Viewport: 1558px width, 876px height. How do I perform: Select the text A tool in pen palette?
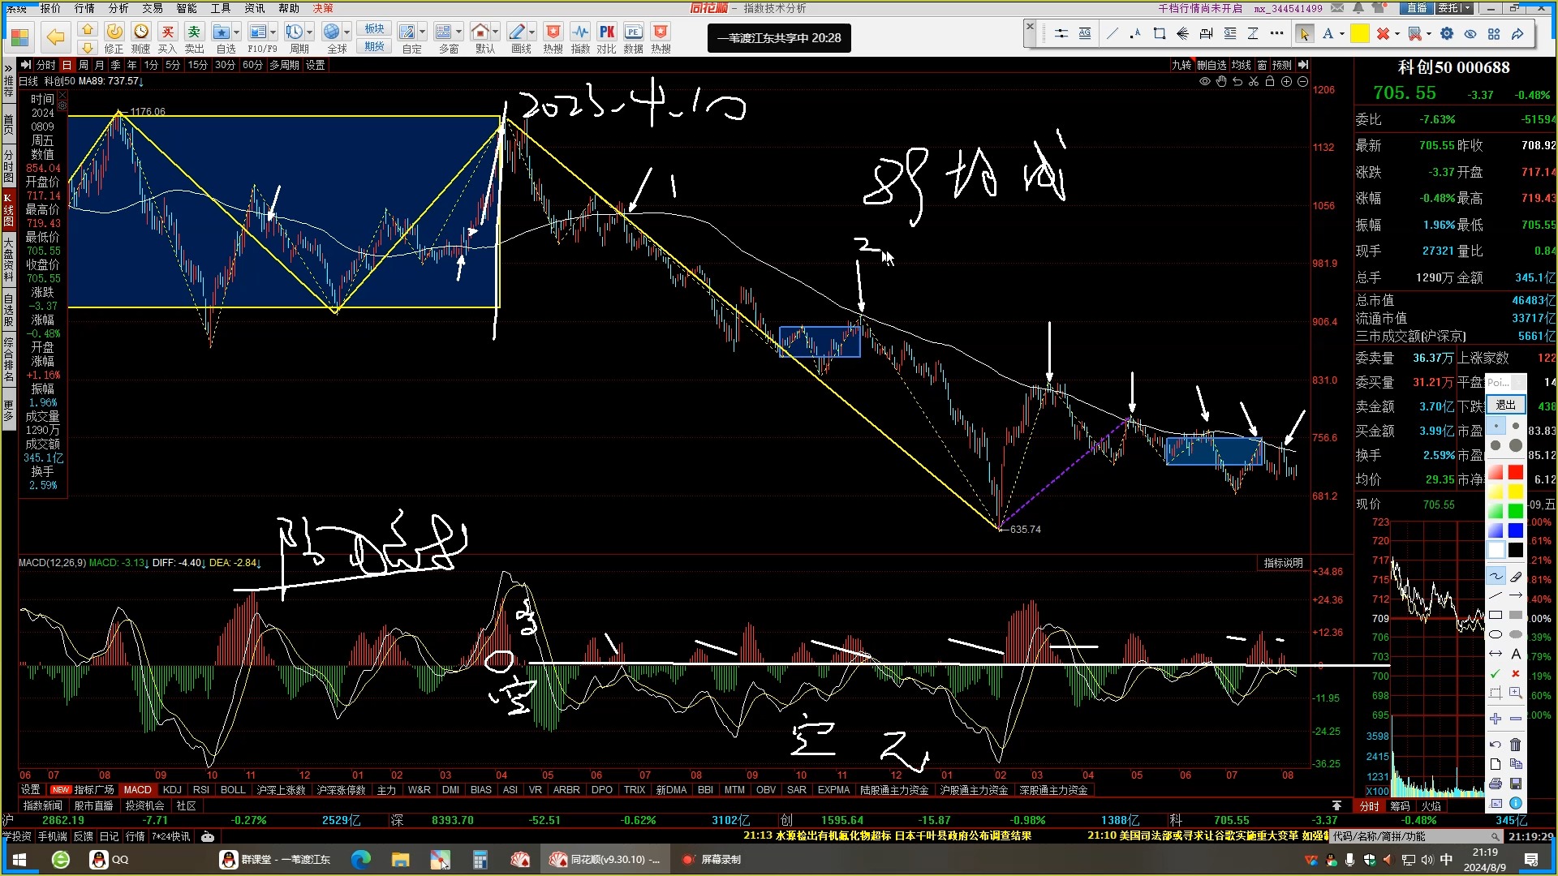tap(1516, 654)
